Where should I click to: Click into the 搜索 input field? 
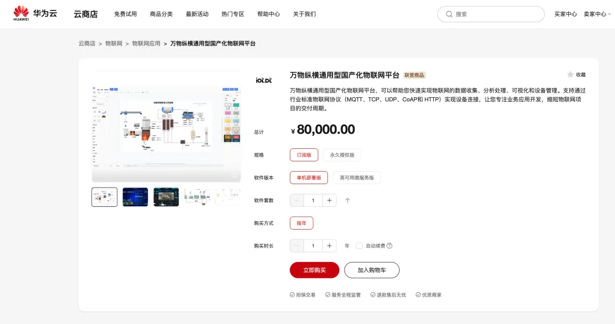tap(491, 14)
